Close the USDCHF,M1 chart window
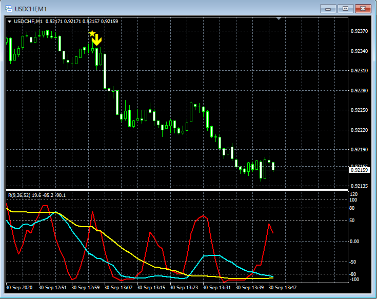Viewport: 377px width, 299px height. [363, 9]
